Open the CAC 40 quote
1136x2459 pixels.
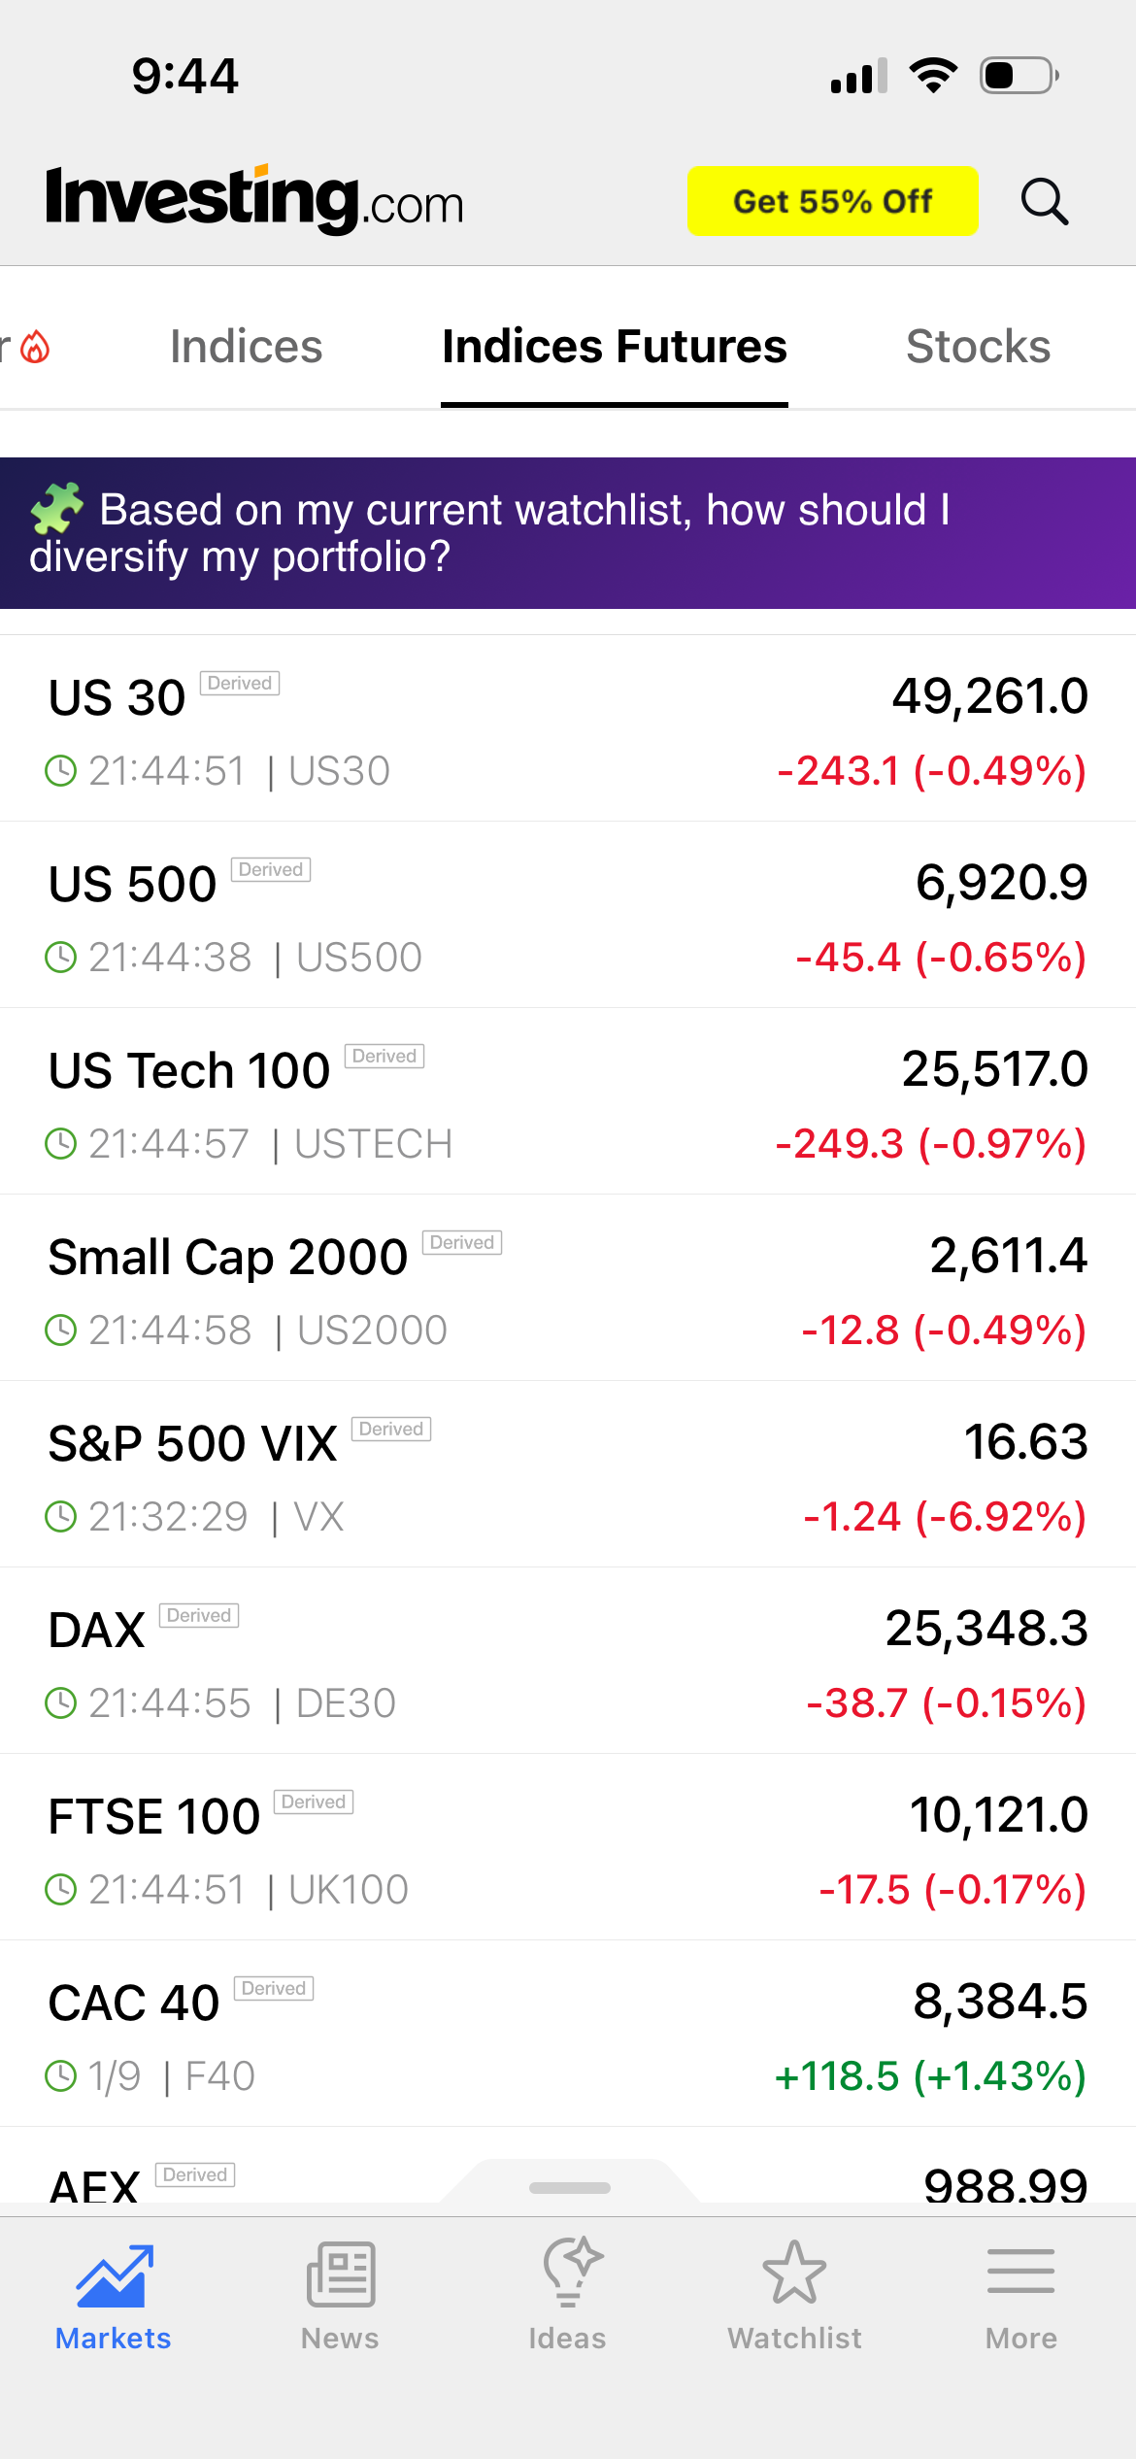pyautogui.click(x=568, y=2035)
